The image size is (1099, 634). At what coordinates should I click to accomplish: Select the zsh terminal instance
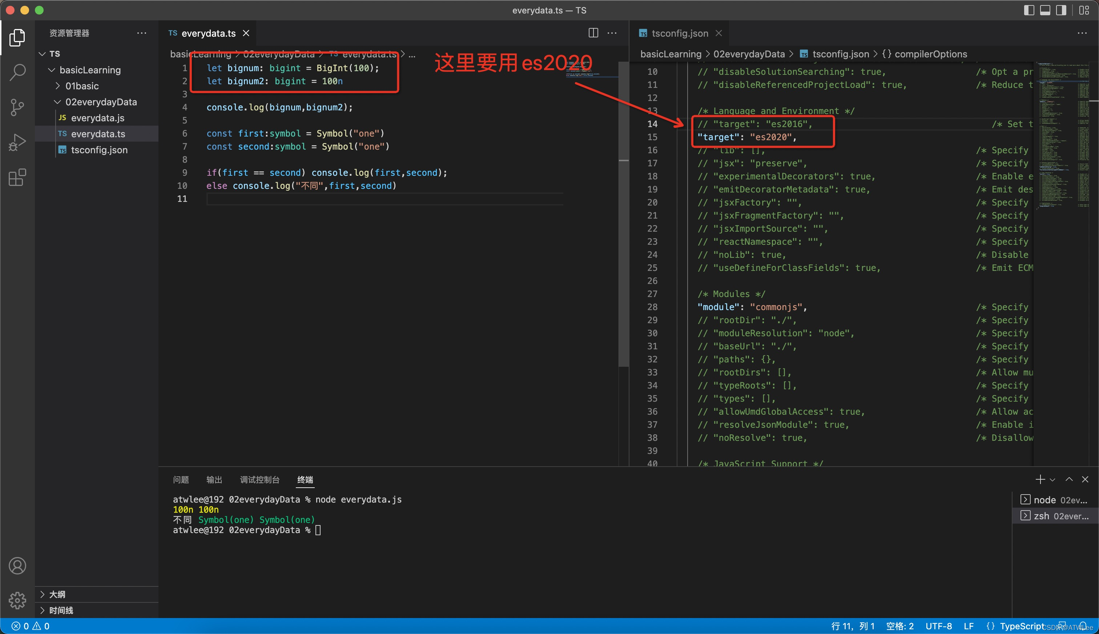pyautogui.click(x=1055, y=516)
